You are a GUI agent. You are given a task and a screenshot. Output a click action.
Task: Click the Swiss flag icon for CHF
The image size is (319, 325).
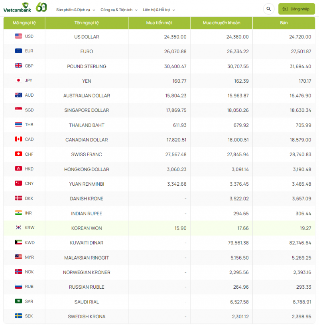click(x=18, y=154)
